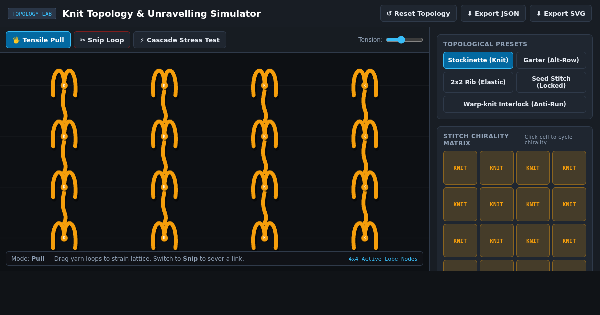This screenshot has height=315, width=600.
Task: Click the TOPOLOGY LAB badge
Action: point(32,14)
